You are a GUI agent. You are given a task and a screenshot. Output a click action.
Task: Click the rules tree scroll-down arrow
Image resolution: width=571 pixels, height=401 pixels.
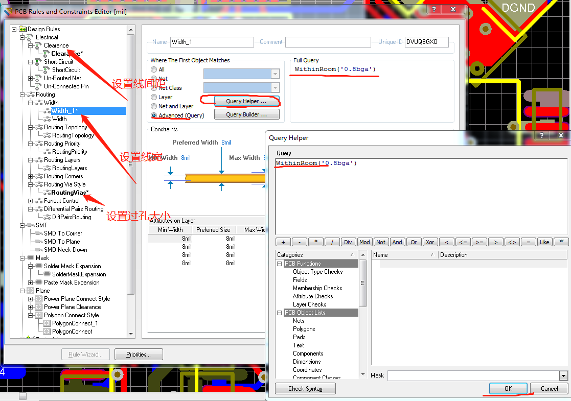(131, 334)
